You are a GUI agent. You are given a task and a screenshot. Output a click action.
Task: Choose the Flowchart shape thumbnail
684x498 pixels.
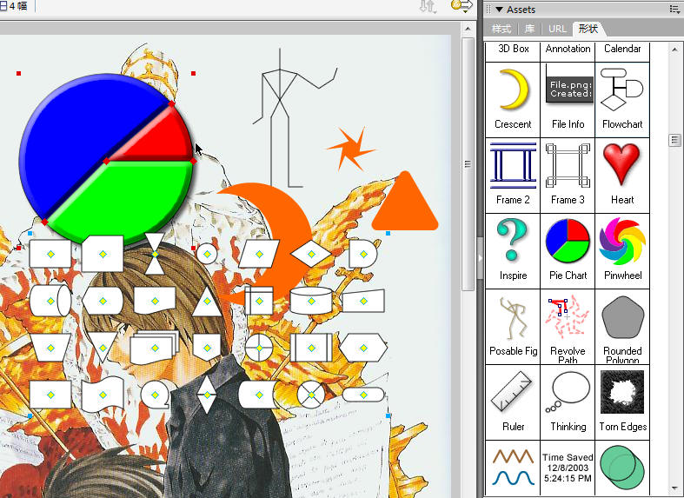click(622, 100)
